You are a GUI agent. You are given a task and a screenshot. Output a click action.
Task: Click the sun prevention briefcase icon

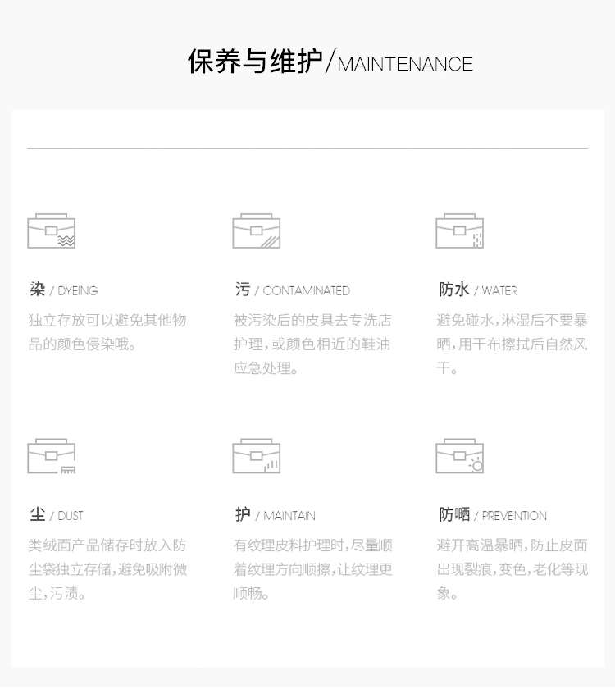tap(459, 456)
